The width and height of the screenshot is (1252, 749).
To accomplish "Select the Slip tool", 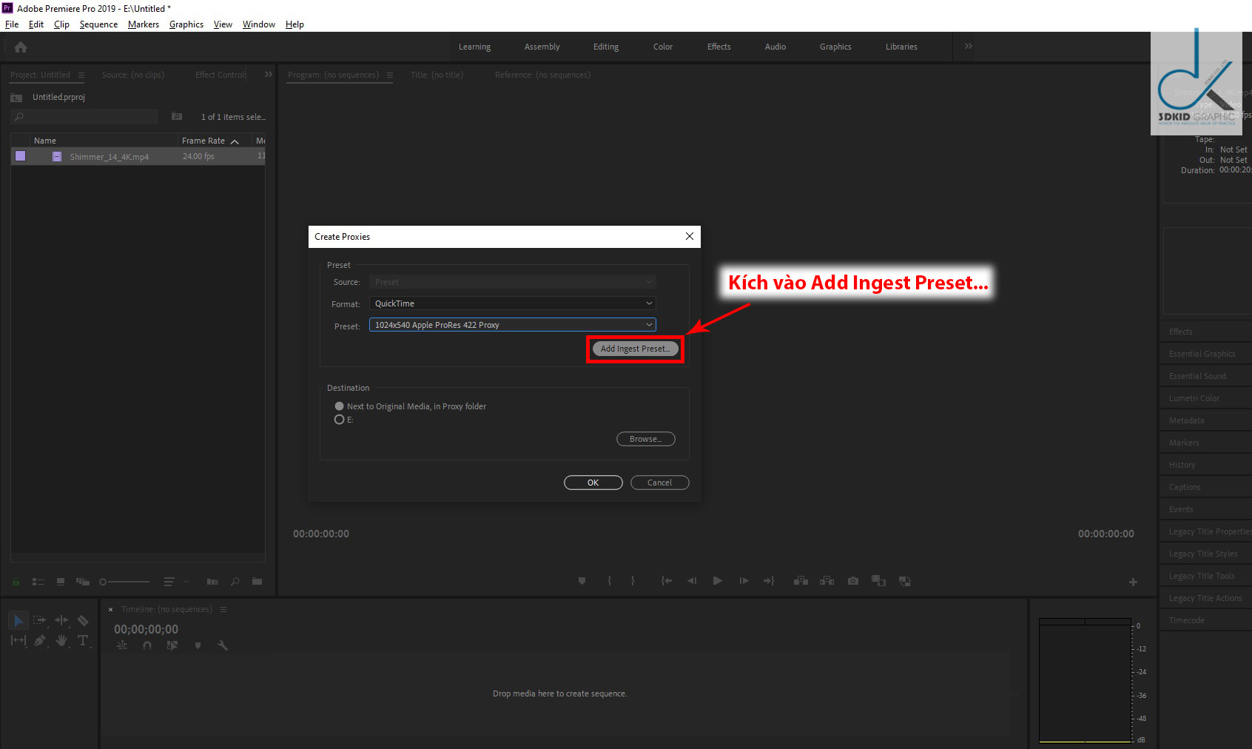I will pyautogui.click(x=18, y=640).
